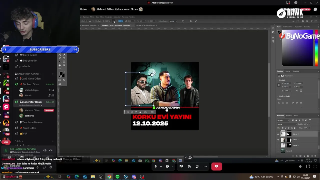Open the Opaklık percentage dropdown
The height and width of the screenshot is (180, 320).
pos(309,124)
